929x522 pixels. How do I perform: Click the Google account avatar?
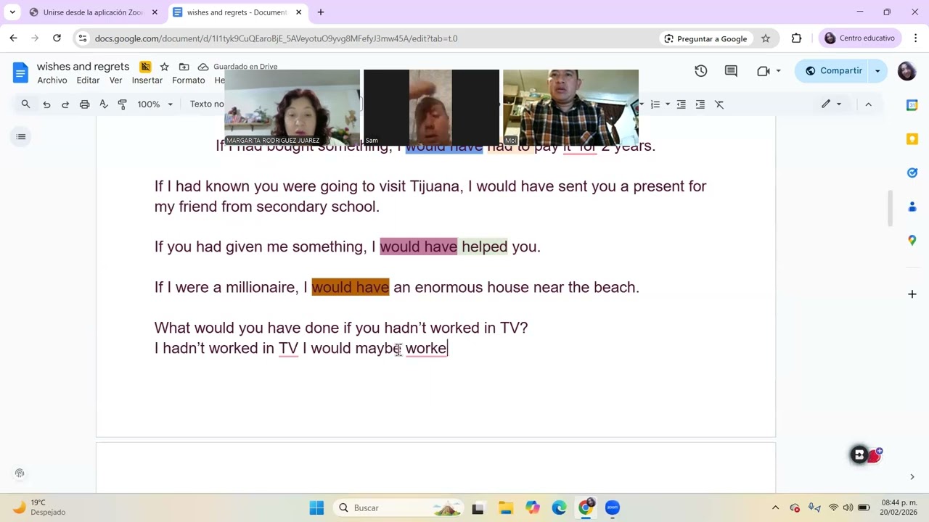tap(907, 70)
